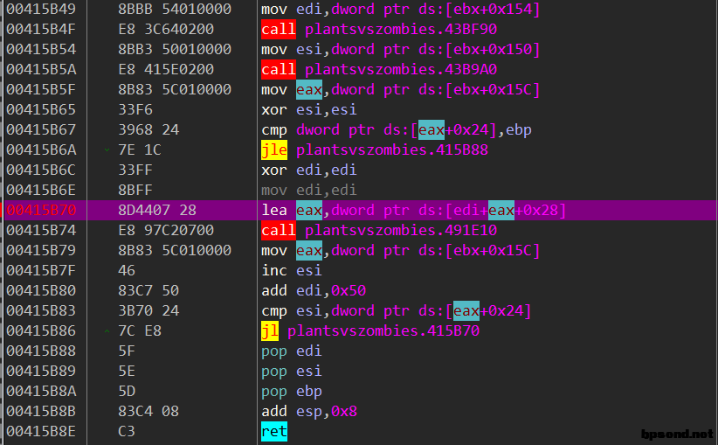Select address 00415B88

tap(41, 351)
